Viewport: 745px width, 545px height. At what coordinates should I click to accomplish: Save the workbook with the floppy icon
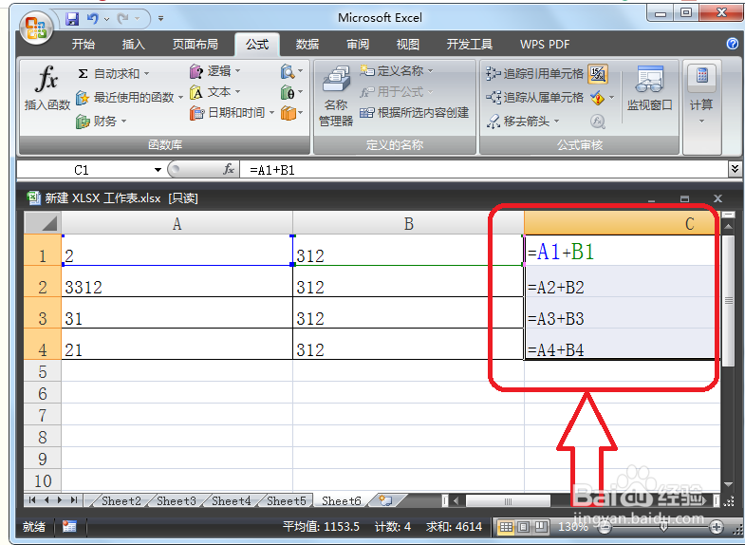pos(72,19)
